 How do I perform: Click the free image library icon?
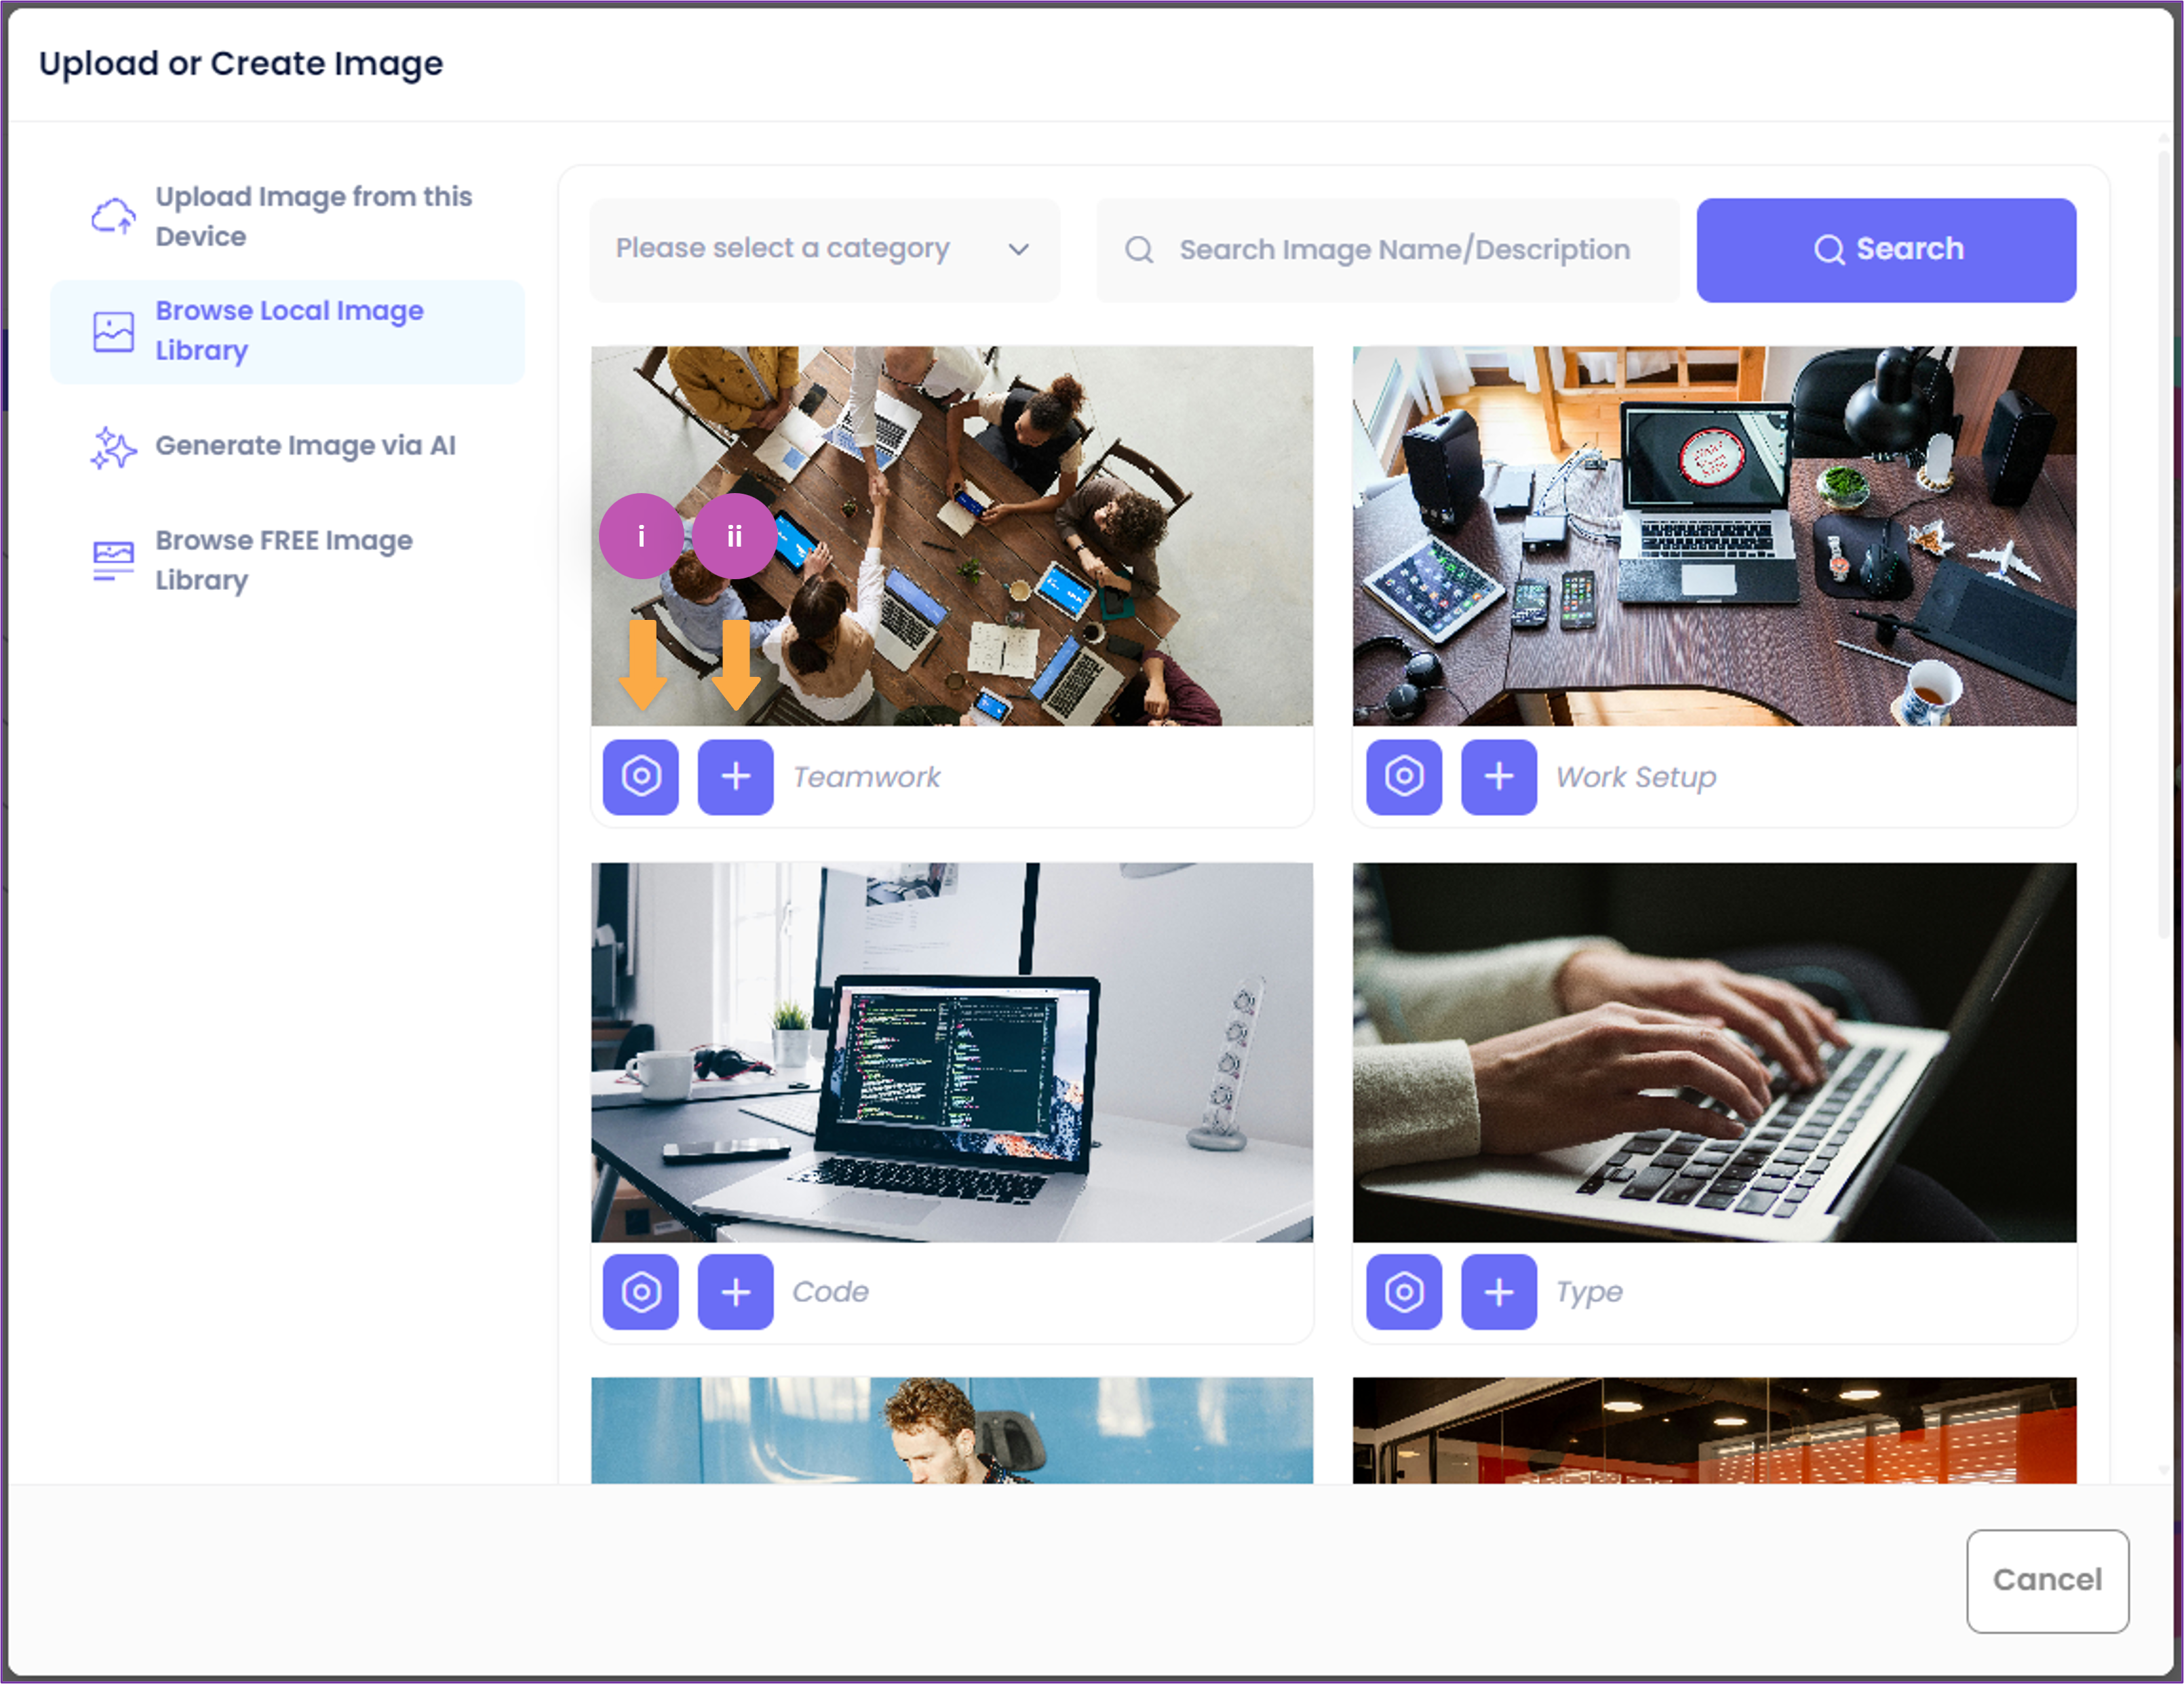[113, 561]
